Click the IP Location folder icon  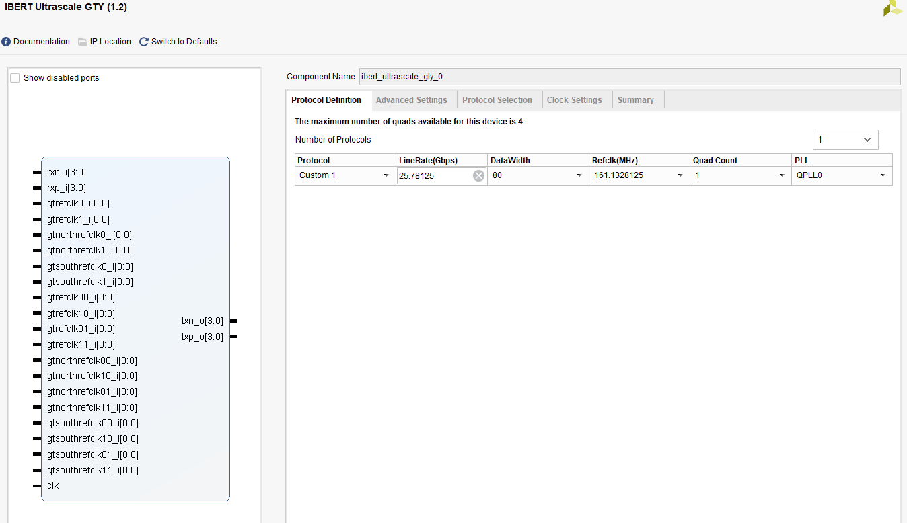pos(83,42)
